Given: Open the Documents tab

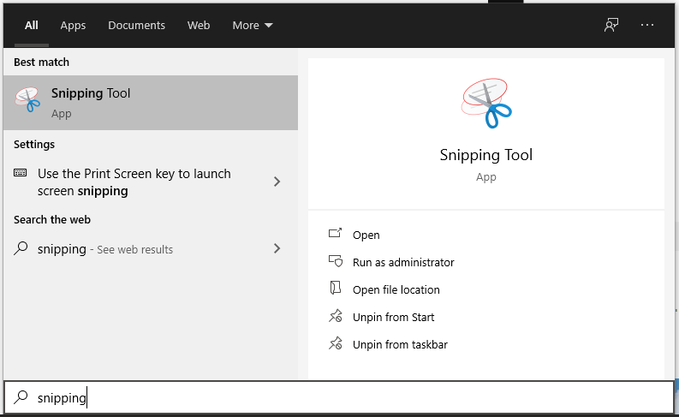Looking at the screenshot, I should coord(136,25).
